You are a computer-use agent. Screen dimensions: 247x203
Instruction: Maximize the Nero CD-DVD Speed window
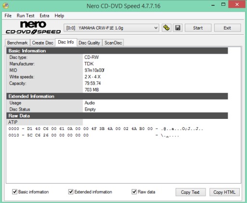[x=223, y=4]
